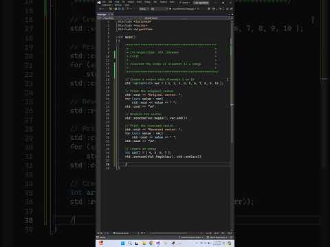
Task: Click the Visual Studio search box
Action: [x=185, y=3]
